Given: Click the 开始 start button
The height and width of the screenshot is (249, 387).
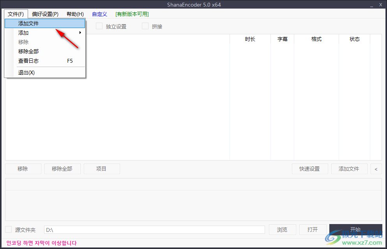Looking at the screenshot, I should point(356,229).
